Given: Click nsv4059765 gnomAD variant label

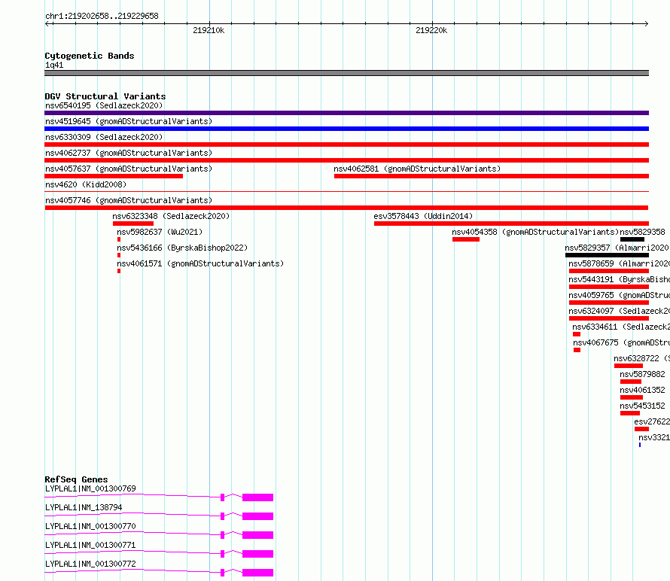Looking at the screenshot, I should [619, 295].
